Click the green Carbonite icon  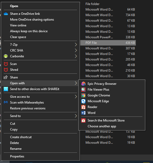(6, 56)
